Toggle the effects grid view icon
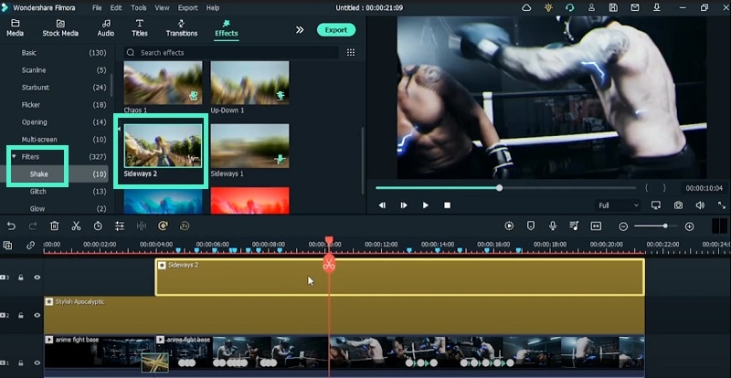The image size is (731, 378). pyautogui.click(x=351, y=53)
